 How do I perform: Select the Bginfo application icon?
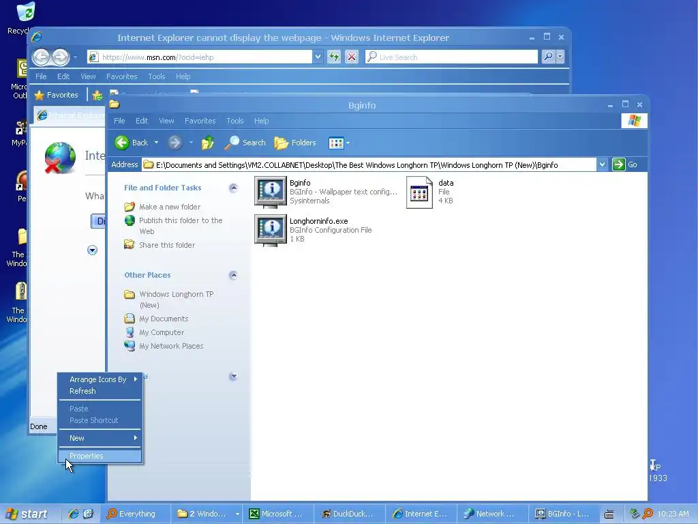coord(270,192)
